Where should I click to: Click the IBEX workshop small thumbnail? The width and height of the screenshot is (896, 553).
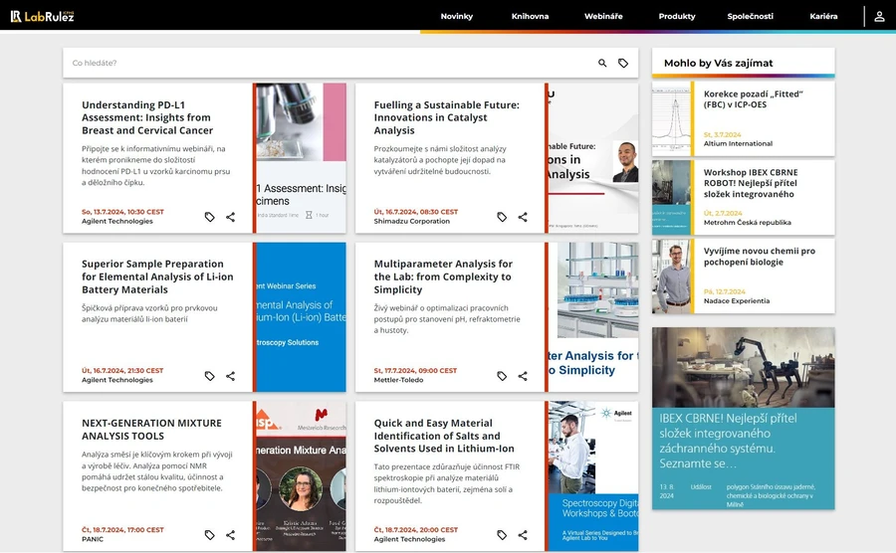[x=671, y=198]
